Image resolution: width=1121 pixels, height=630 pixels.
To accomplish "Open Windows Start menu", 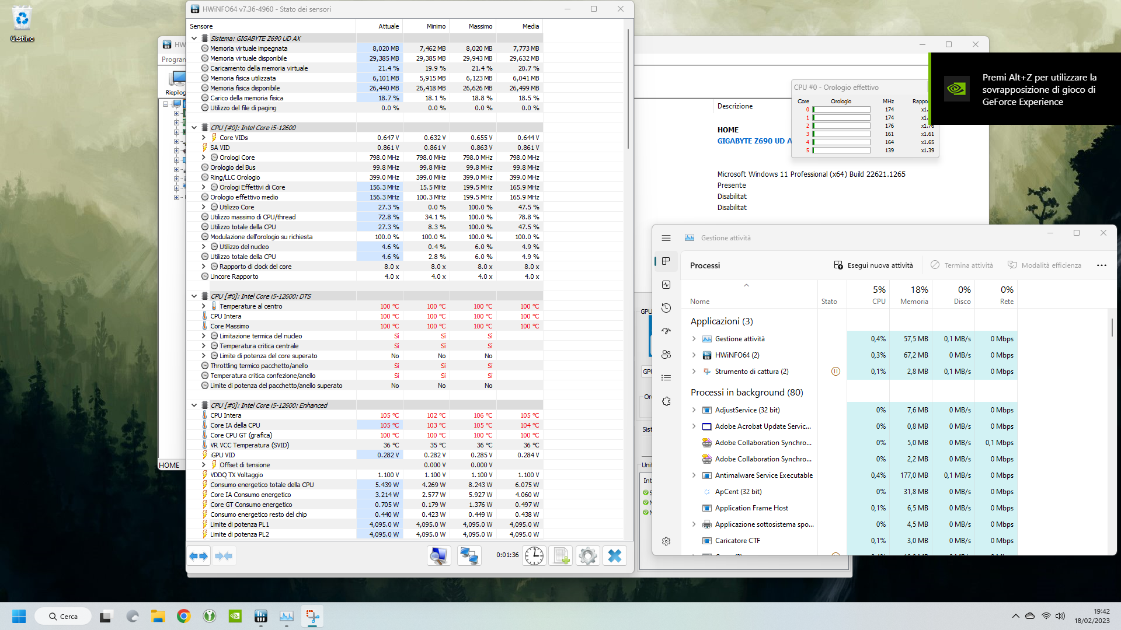I will (x=19, y=616).
